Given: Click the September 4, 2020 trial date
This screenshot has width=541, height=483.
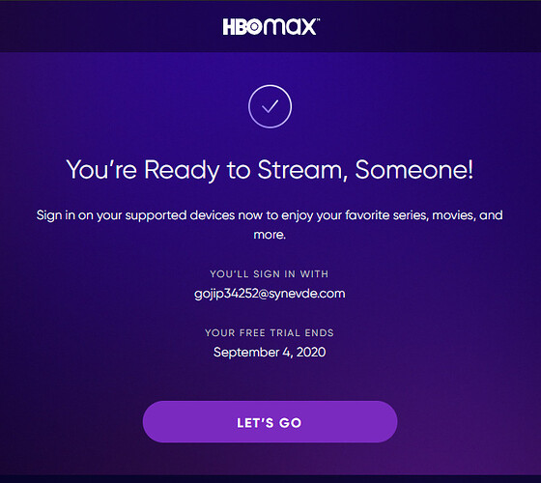Looking at the screenshot, I should 270,353.
